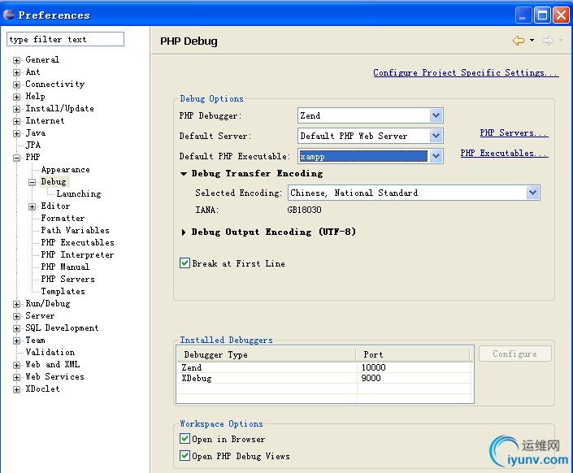Click the PHP Executables... link
The width and height of the screenshot is (573, 473).
tap(504, 153)
